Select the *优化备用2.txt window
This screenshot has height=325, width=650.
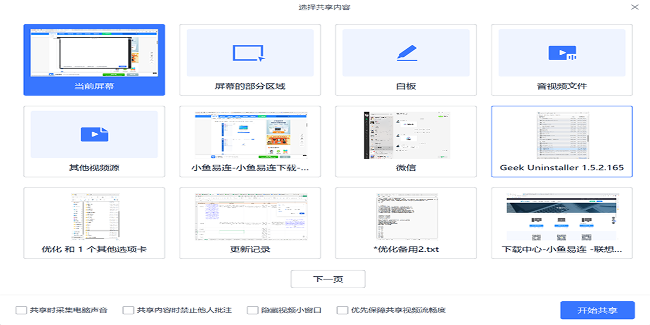(406, 217)
